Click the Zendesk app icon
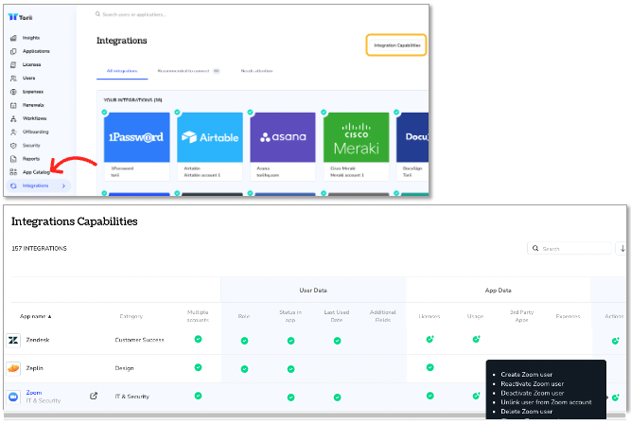 pyautogui.click(x=13, y=341)
